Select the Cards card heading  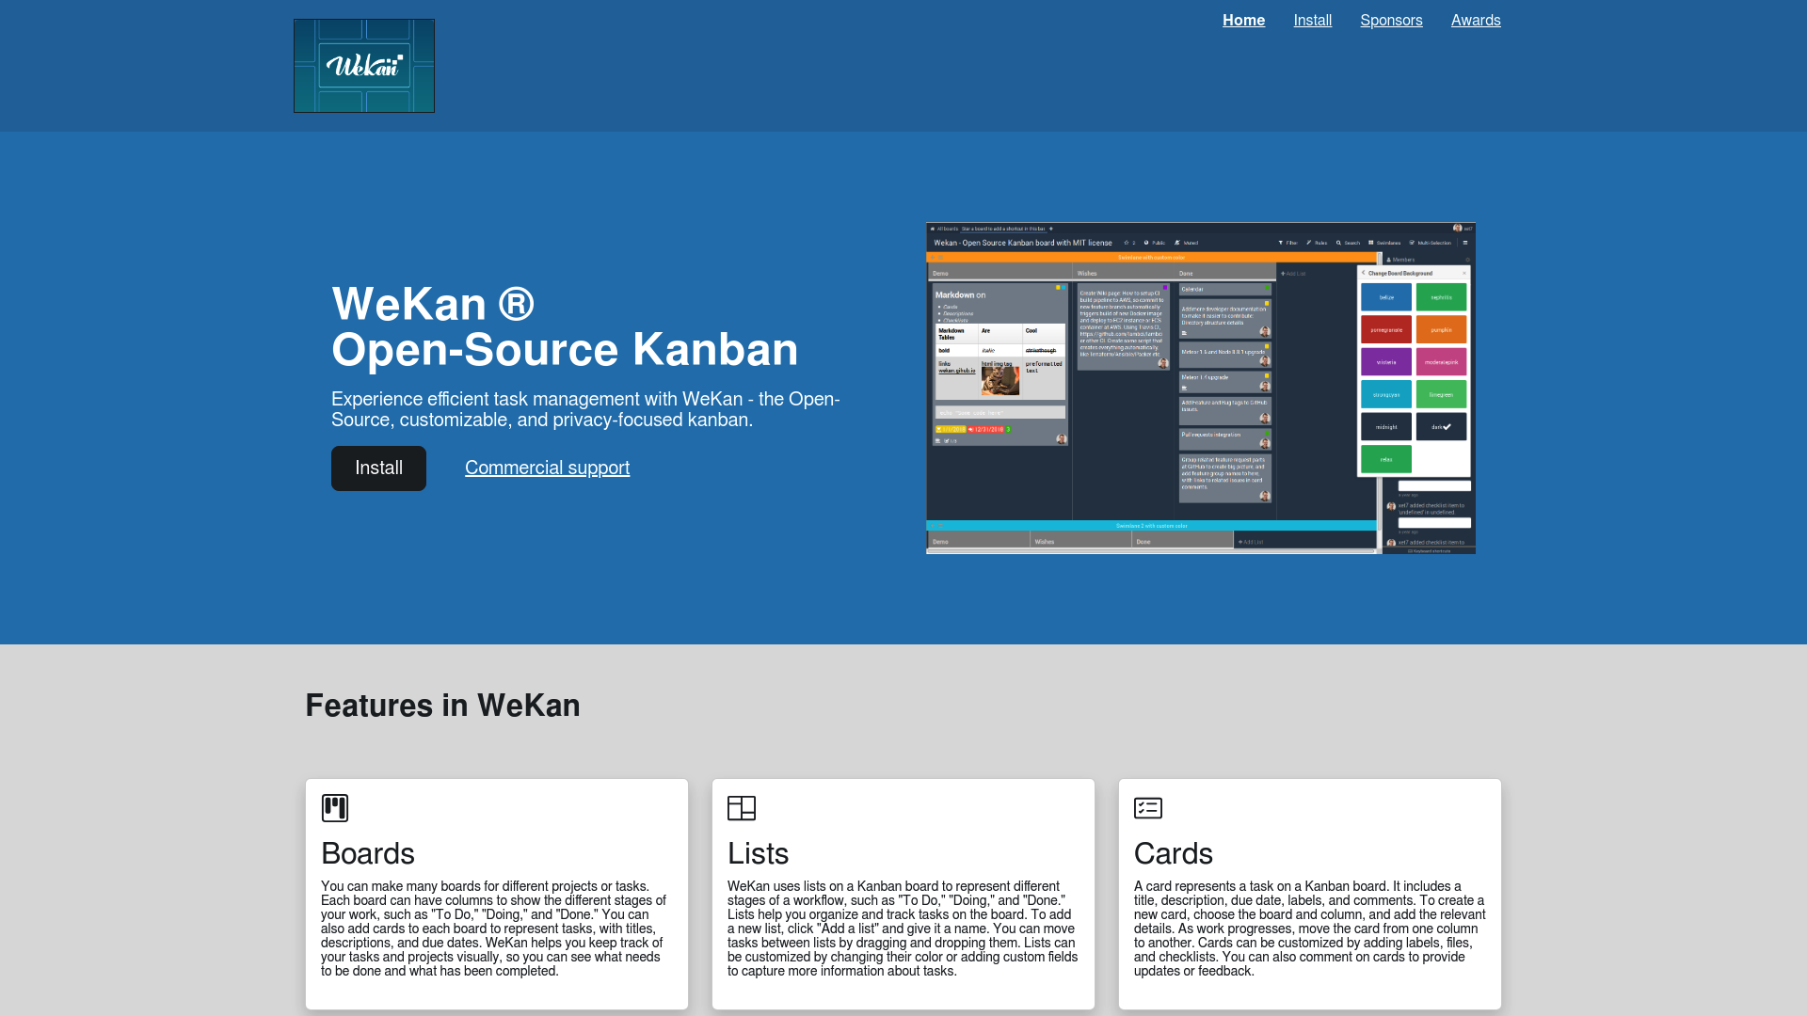[1173, 853]
